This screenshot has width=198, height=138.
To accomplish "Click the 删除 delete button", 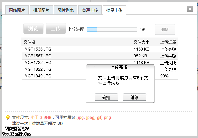I will coord(165,29).
